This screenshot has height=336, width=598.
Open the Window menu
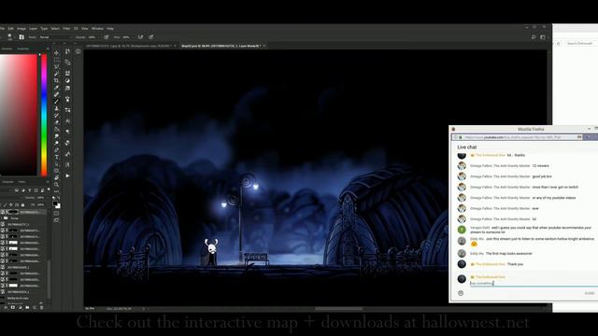tap(97, 29)
